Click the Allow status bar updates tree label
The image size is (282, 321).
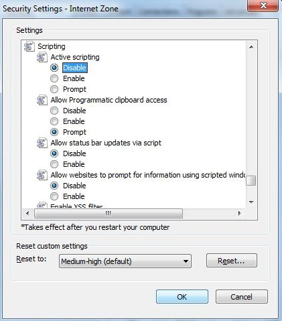coord(106,143)
